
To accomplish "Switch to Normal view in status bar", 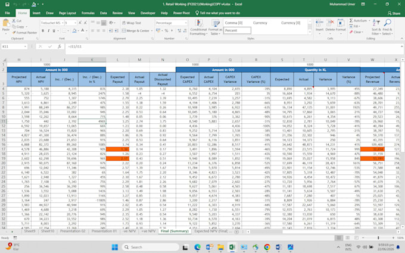I will (x=339, y=238).
